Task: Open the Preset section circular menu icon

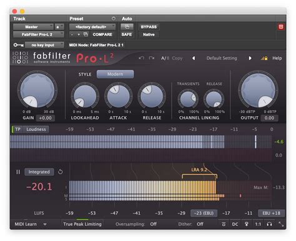Action: pyautogui.click(x=114, y=19)
